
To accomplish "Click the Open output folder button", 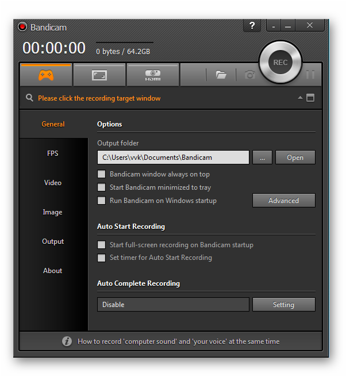I will tap(295, 158).
